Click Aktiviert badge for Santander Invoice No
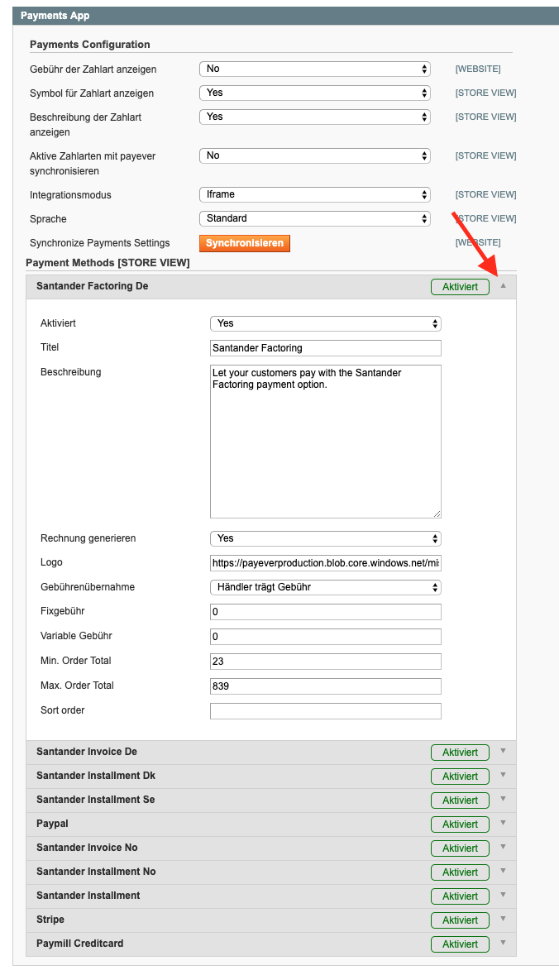The width and height of the screenshot is (559, 970). coord(460,848)
